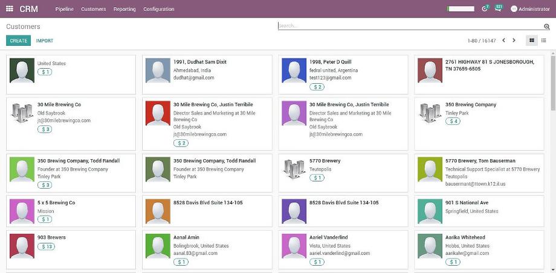Click the $ 1 badge on Aariel Vanderlind
Viewport: 556px width, 273px height.
coord(317,262)
